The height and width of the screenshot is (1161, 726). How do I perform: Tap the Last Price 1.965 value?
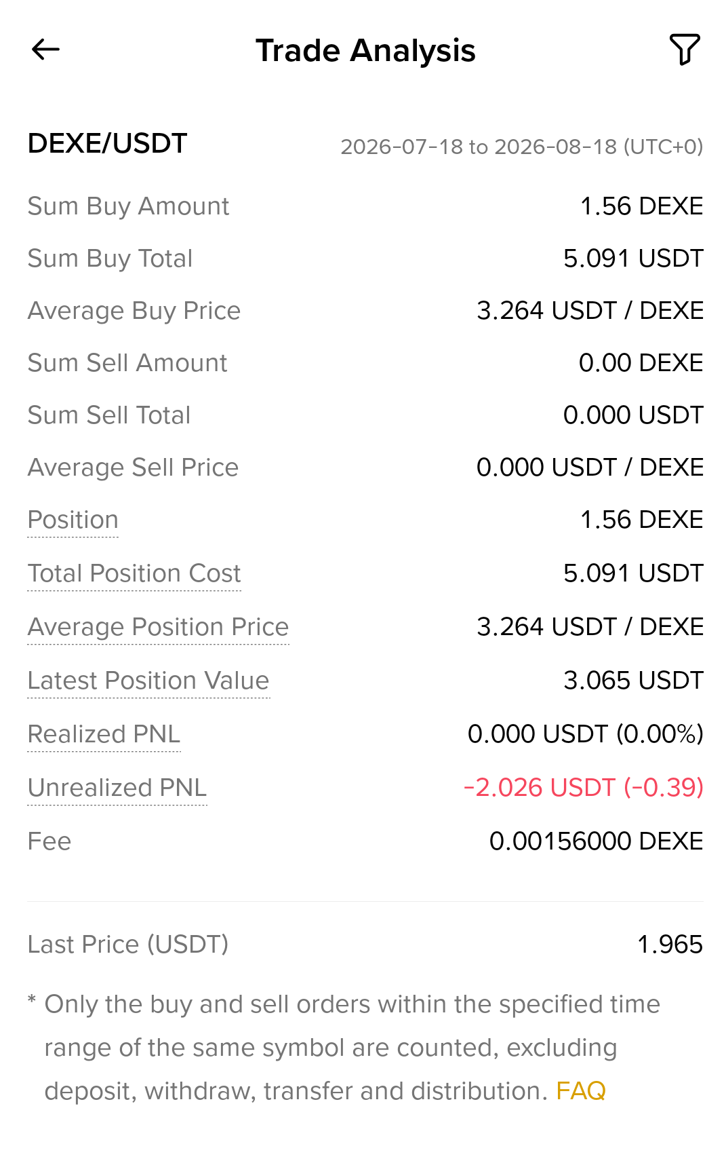pos(670,944)
